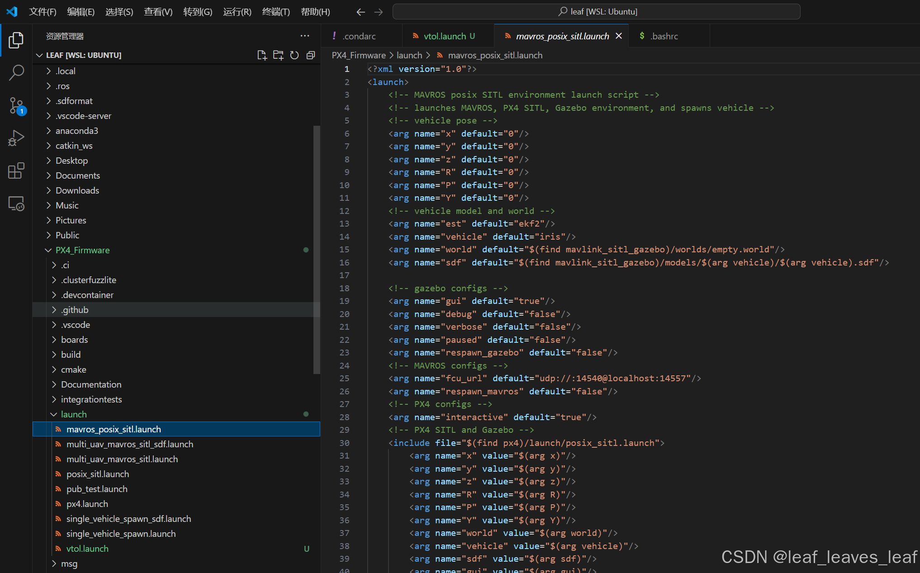Refresh the explorer file tree

(294, 55)
